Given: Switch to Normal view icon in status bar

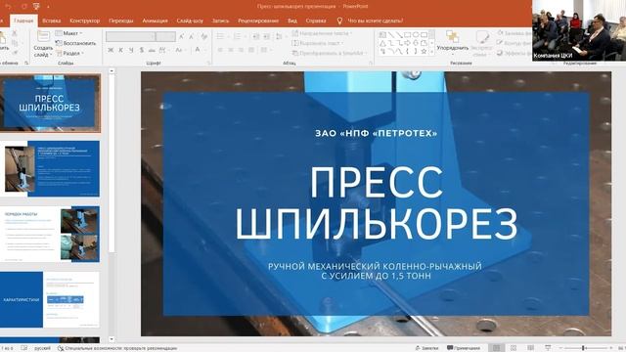Looking at the screenshot, I should point(496,348).
